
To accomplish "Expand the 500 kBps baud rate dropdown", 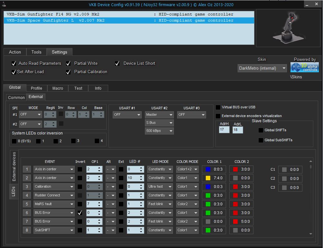I will pyautogui.click(x=159, y=131).
